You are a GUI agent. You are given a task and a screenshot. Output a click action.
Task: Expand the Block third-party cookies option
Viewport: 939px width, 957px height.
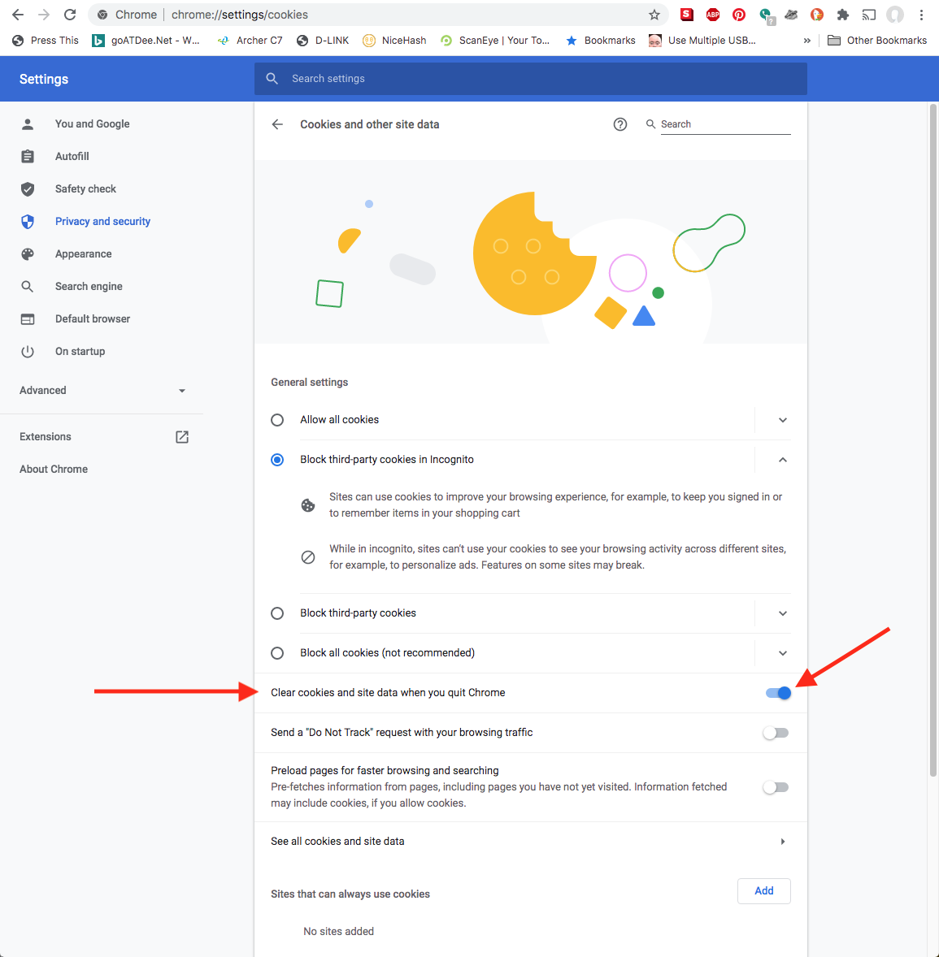point(782,613)
